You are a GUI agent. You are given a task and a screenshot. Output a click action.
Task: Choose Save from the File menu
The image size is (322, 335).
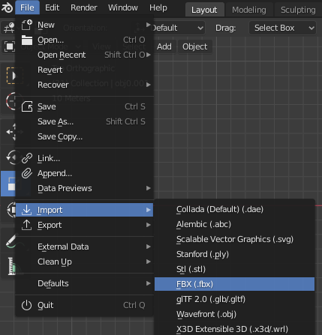84,106
